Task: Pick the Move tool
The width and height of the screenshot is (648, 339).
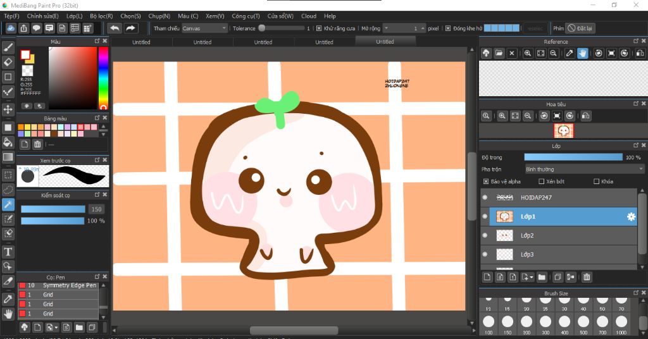Action: pos(8,109)
